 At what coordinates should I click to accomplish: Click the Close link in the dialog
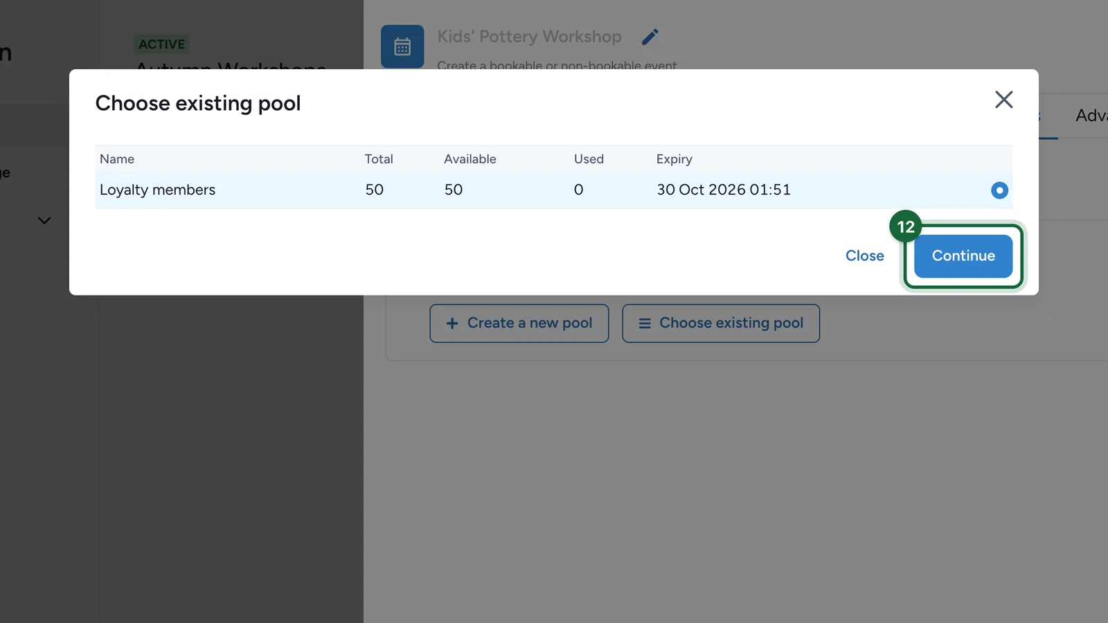(x=864, y=256)
